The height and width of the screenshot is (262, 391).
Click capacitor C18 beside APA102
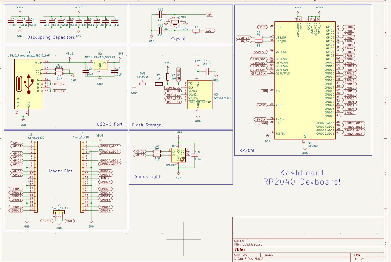(x=195, y=155)
